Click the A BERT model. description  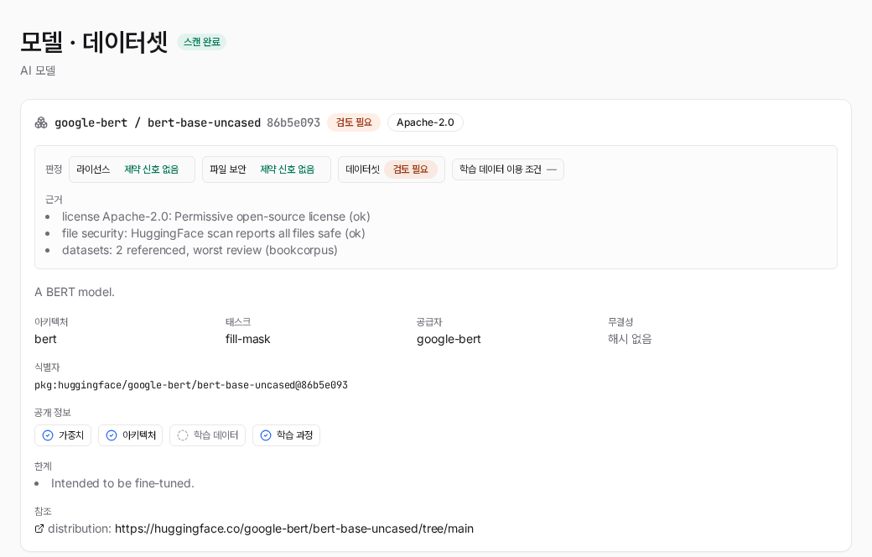pos(75,292)
